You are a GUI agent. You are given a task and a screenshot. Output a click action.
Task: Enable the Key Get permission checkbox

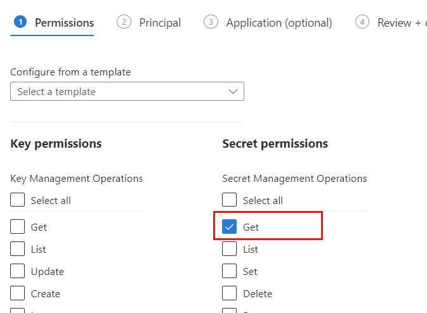[18, 227]
